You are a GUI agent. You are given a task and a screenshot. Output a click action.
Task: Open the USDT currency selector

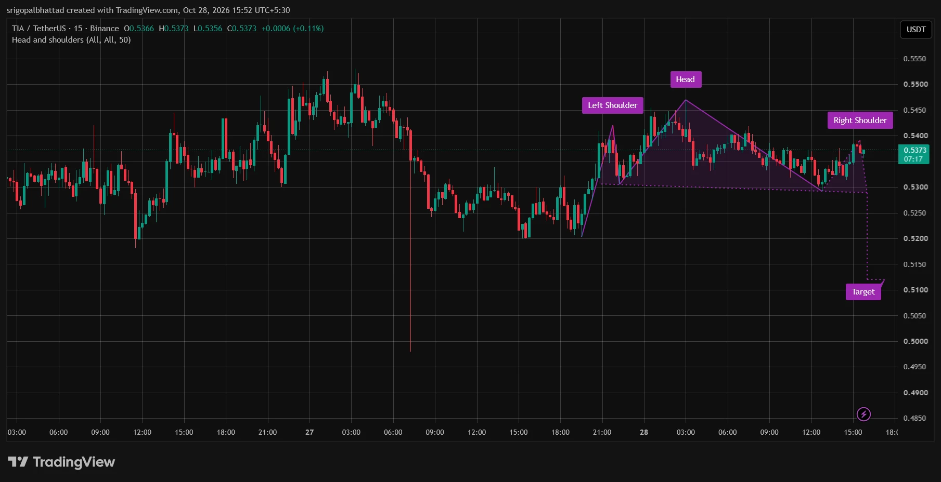pos(916,29)
